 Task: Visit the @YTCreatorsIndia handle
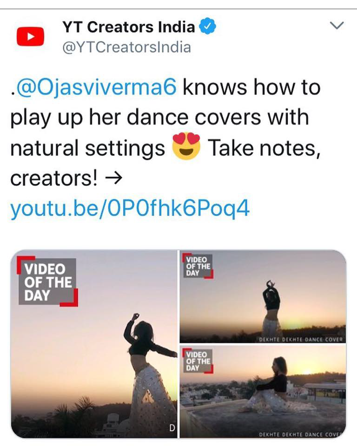(126, 47)
